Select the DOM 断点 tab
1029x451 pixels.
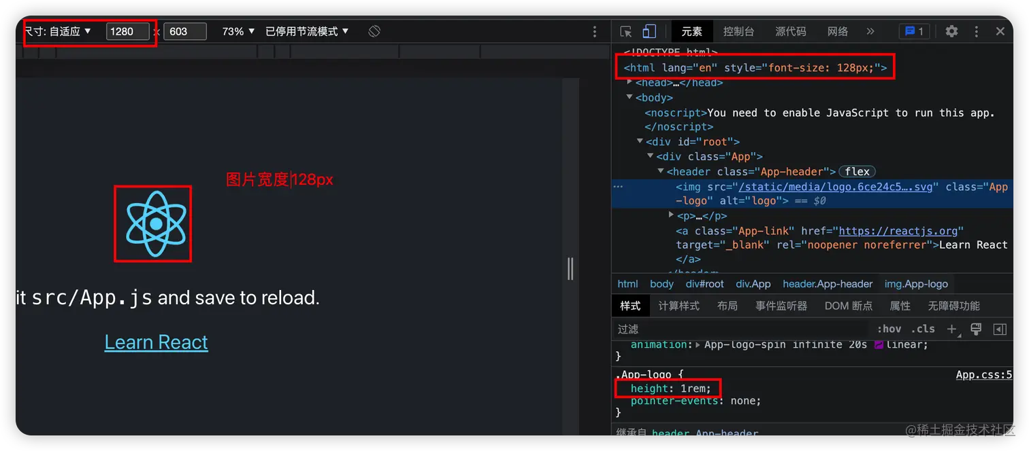pos(849,306)
